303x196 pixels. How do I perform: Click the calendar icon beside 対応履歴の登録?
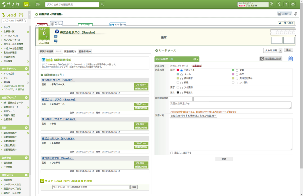pos(291,59)
